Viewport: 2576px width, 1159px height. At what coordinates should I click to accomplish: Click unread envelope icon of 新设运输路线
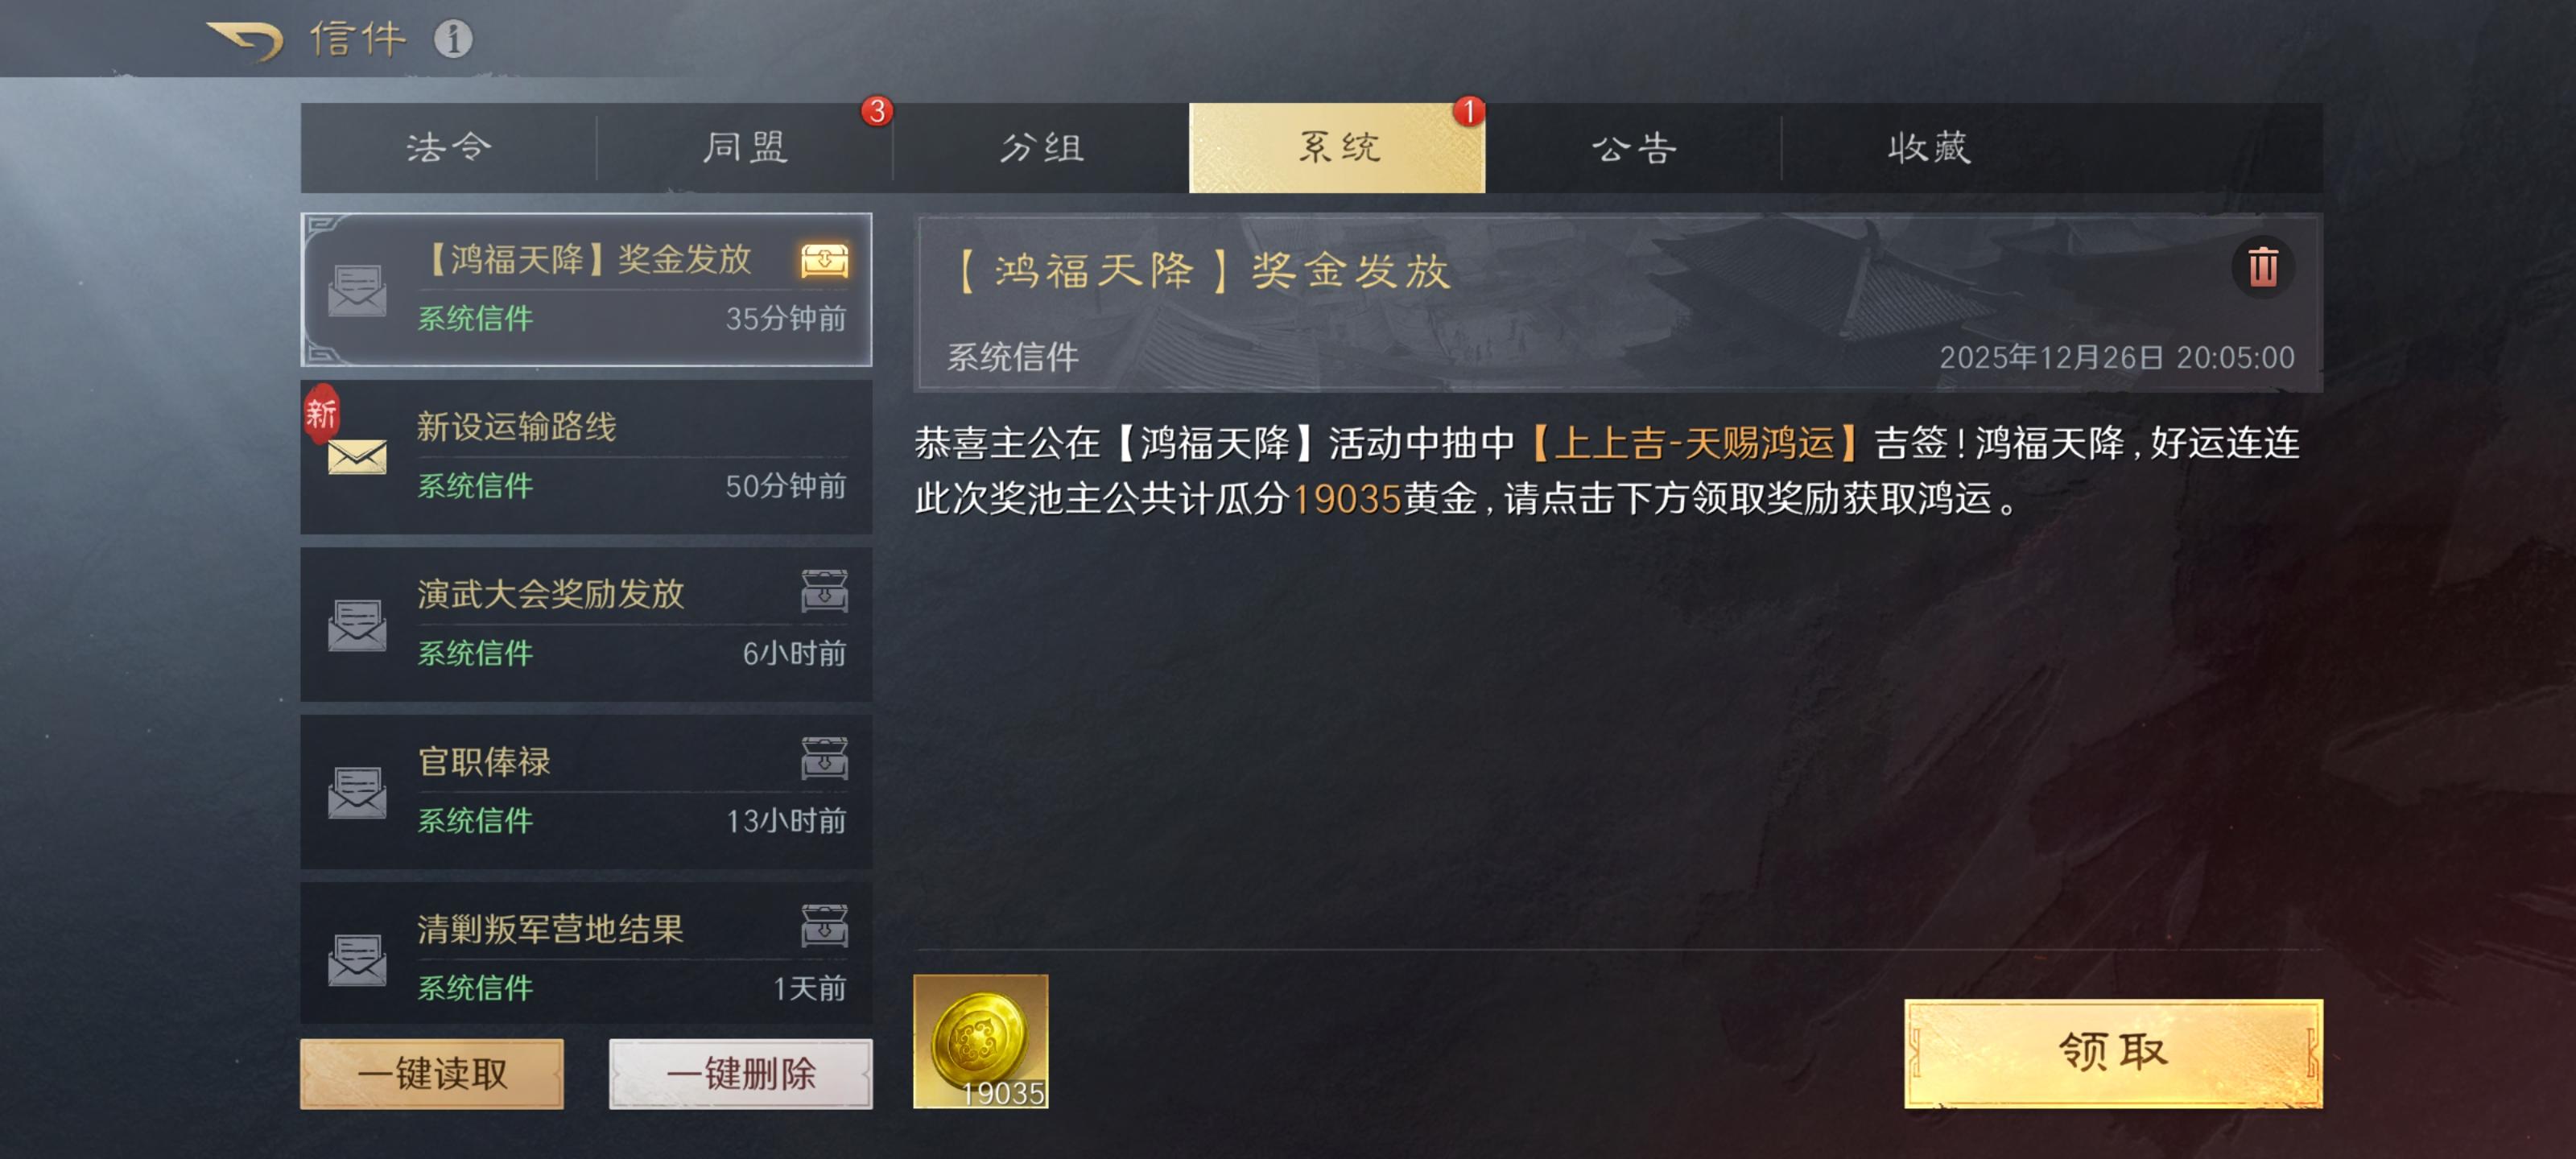[357, 457]
